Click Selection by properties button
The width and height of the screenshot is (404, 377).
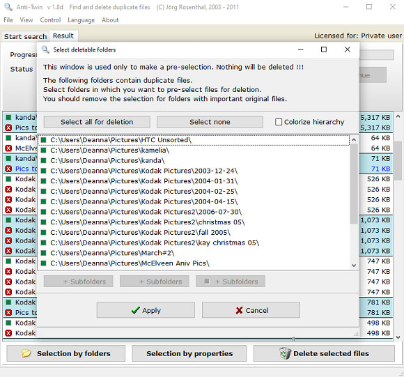(x=189, y=353)
